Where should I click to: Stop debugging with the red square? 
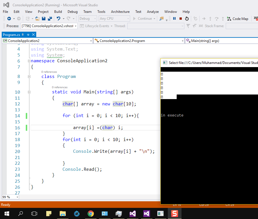(x=180, y=19)
